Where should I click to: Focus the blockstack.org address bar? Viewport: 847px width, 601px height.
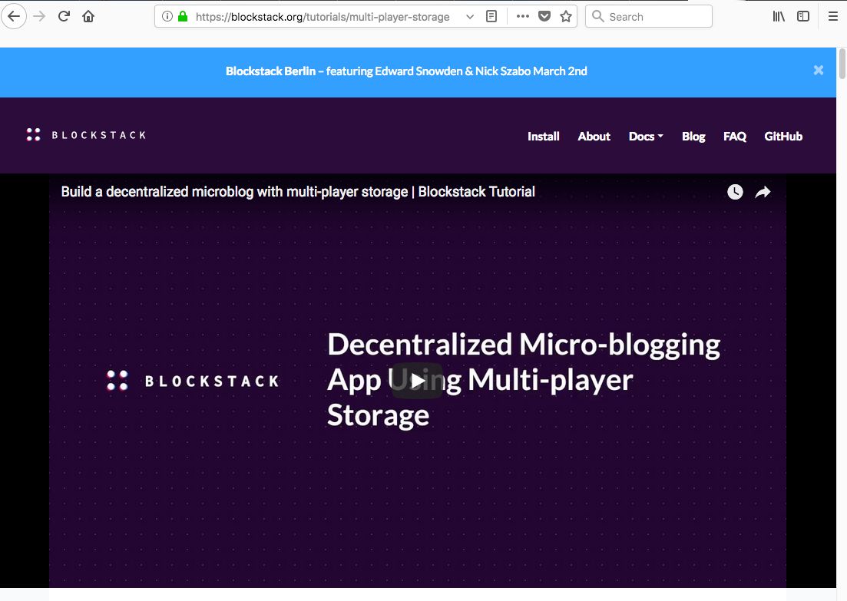(x=323, y=17)
